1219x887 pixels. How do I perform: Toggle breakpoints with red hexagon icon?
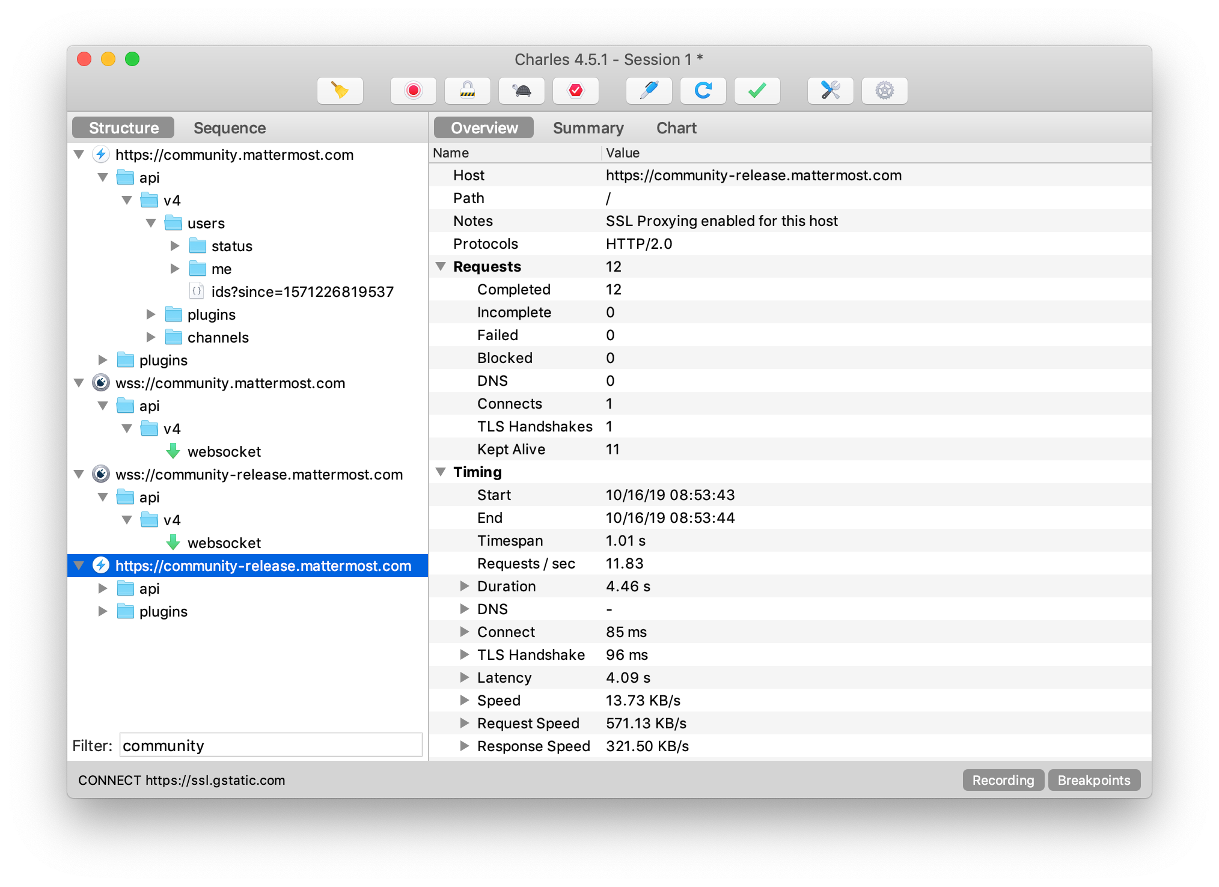[576, 91]
